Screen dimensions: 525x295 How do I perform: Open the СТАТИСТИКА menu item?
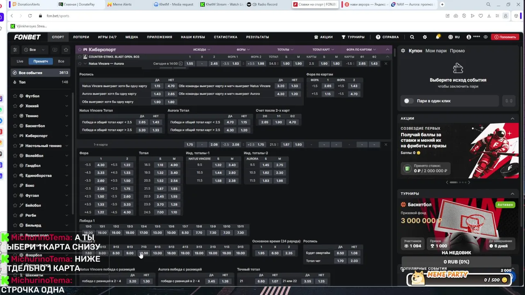pyautogui.click(x=226, y=37)
